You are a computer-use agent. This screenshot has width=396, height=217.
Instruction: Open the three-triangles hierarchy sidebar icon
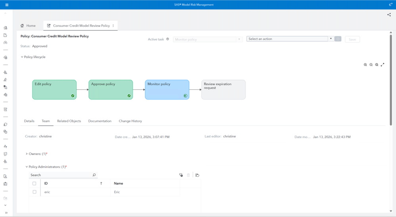[x=5, y=72]
